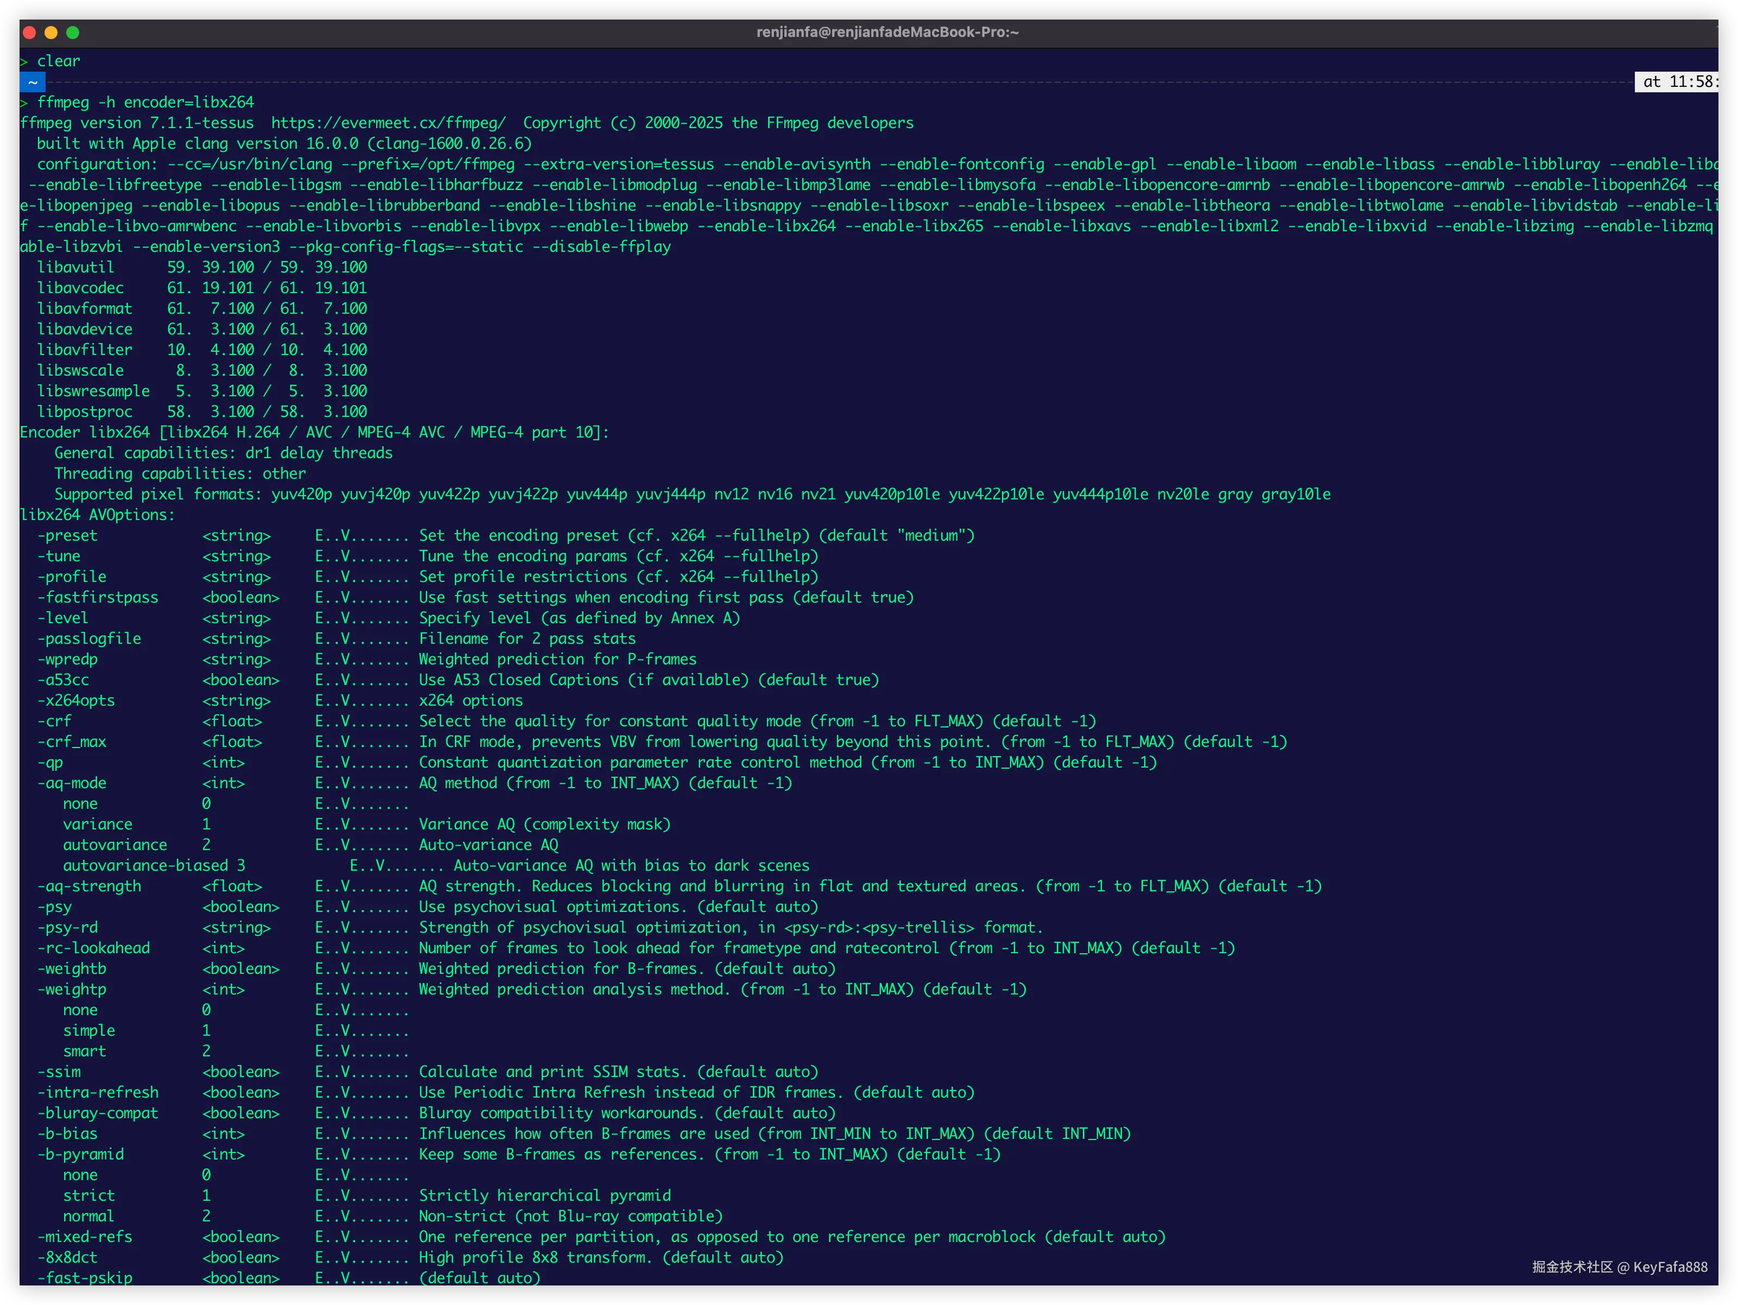Click the -fast-pskip option name
Screen dimensions: 1738x1305
(85, 1277)
